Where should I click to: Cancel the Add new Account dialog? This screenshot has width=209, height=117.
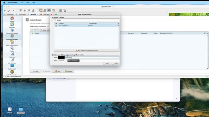coord(115,64)
